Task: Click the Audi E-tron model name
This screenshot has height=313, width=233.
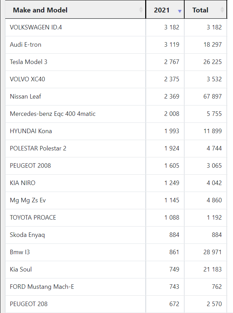Action: (x=26, y=45)
